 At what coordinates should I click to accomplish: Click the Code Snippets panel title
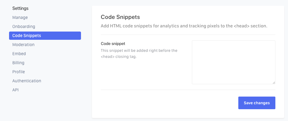point(120,17)
